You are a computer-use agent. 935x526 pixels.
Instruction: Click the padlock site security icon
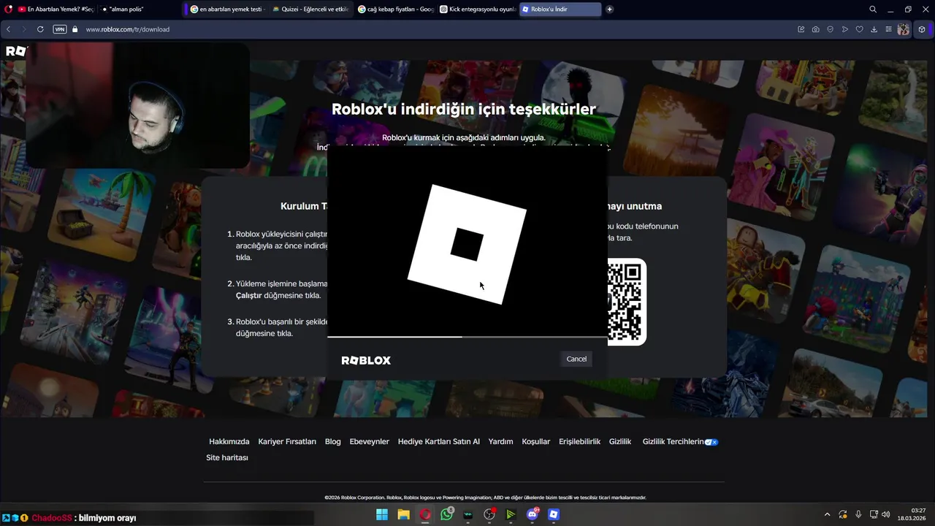pyautogui.click(x=75, y=29)
